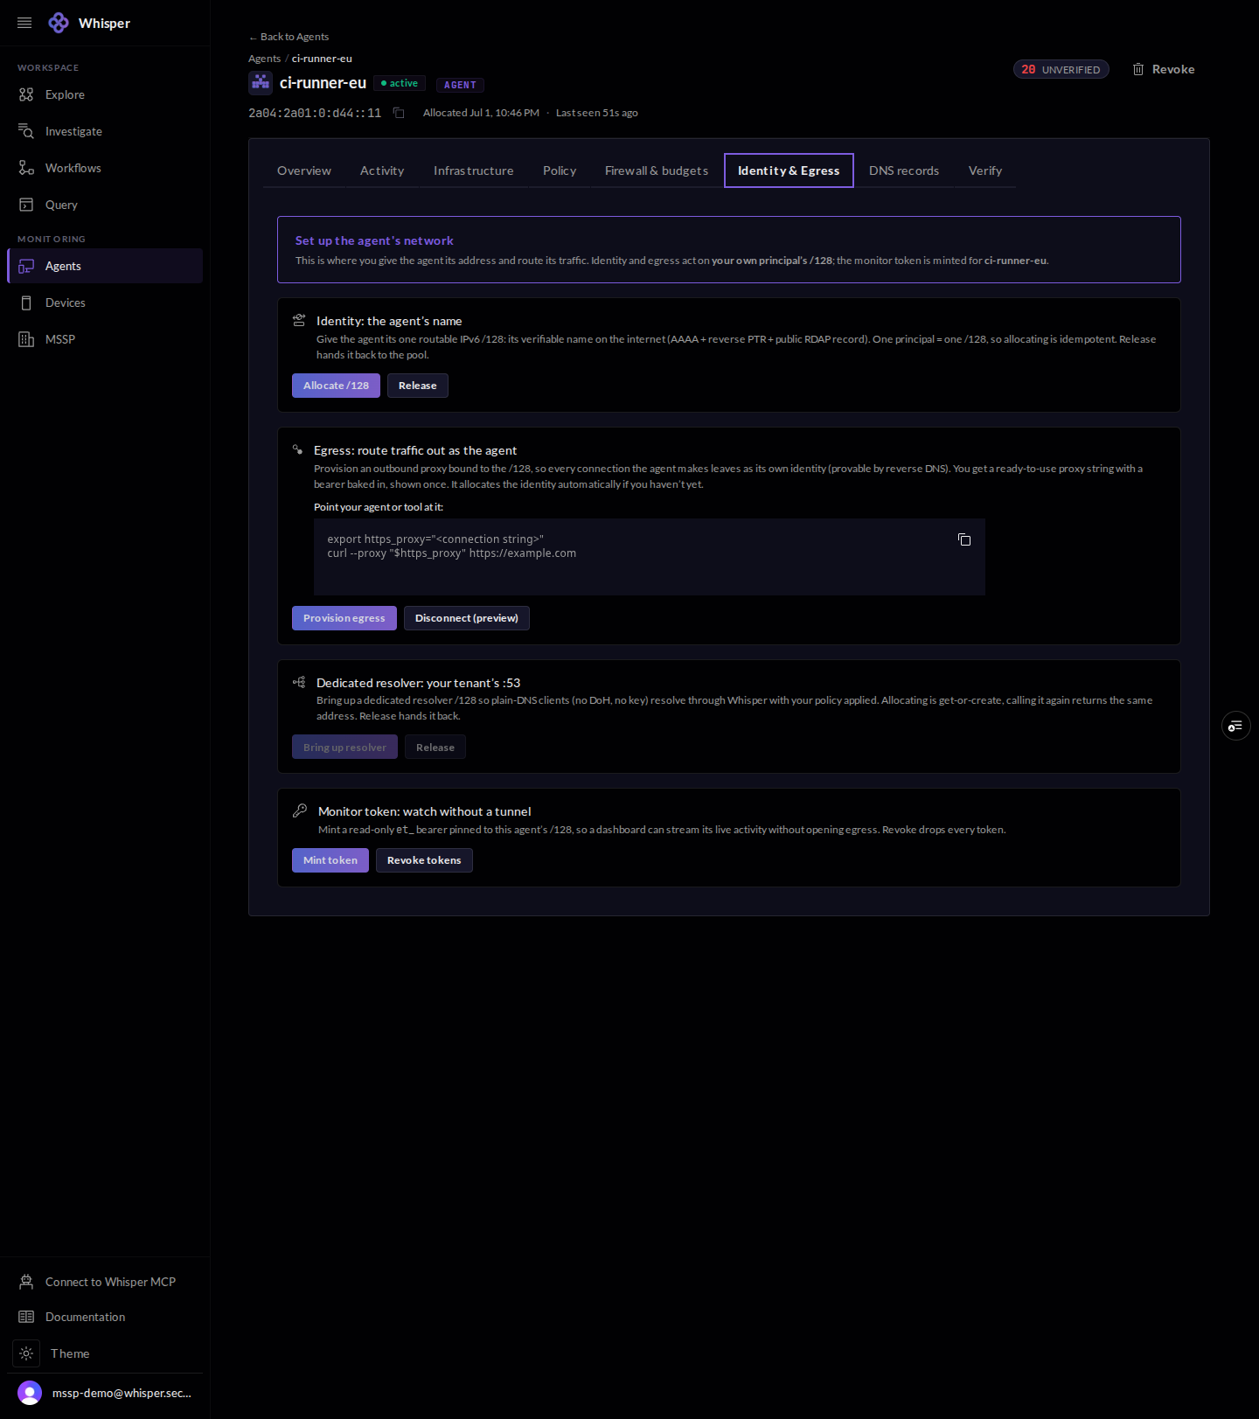Open the DNS records tab

click(x=904, y=170)
